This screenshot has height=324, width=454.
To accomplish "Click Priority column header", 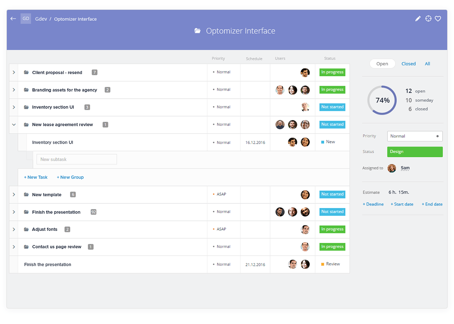I will 218,59.
